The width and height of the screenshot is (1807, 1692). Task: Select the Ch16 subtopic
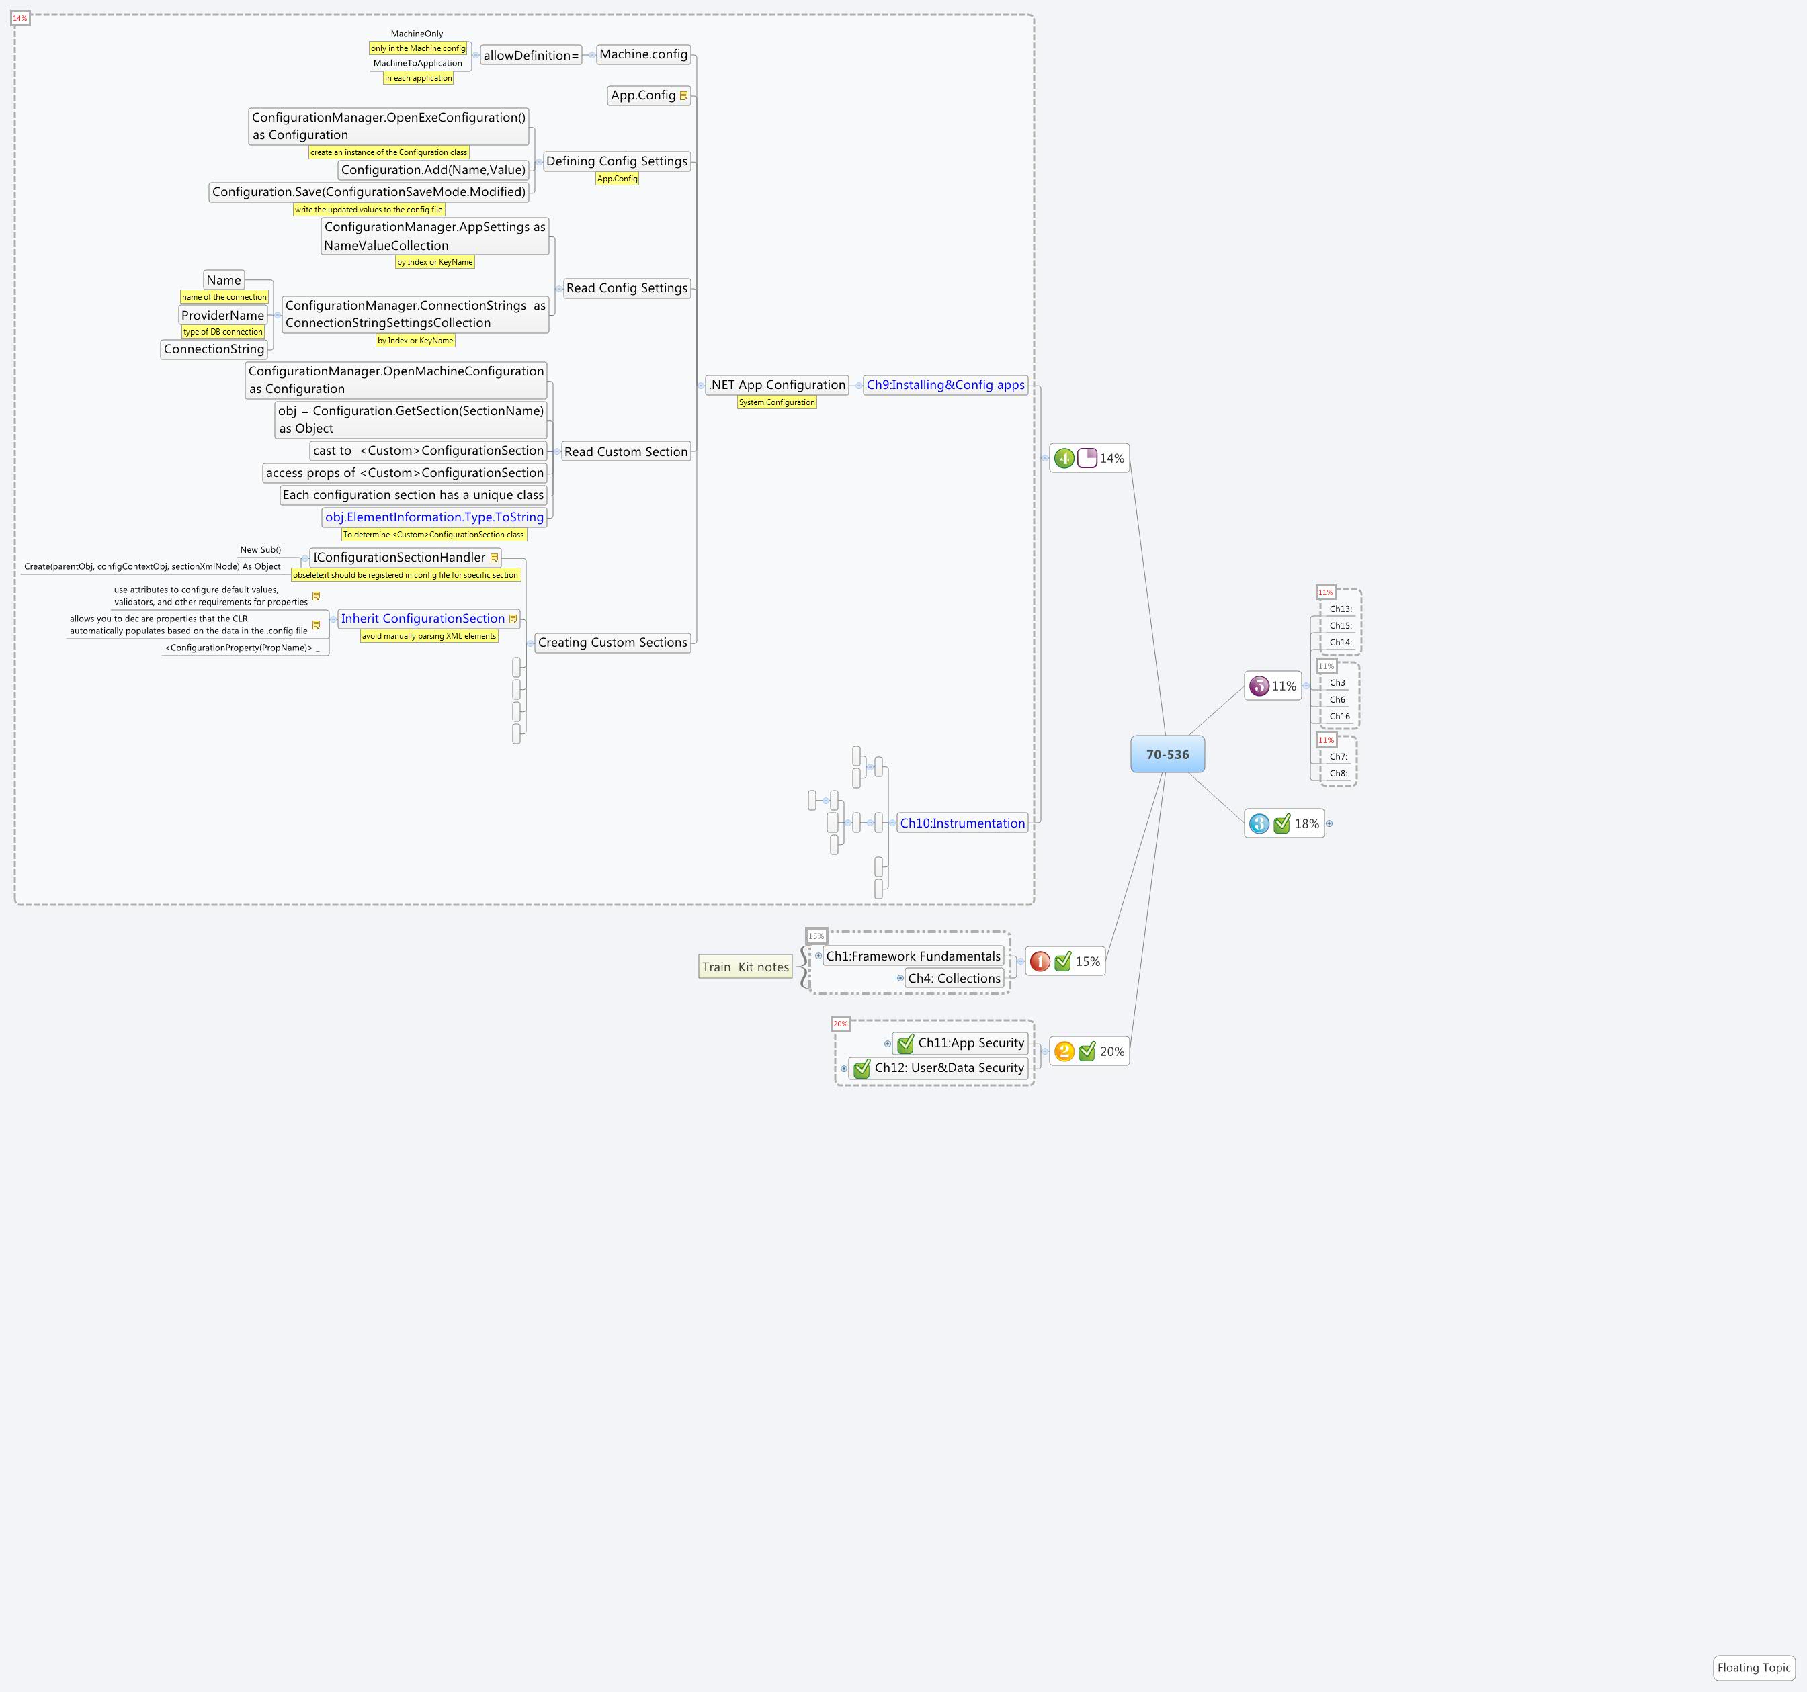pyautogui.click(x=1340, y=717)
